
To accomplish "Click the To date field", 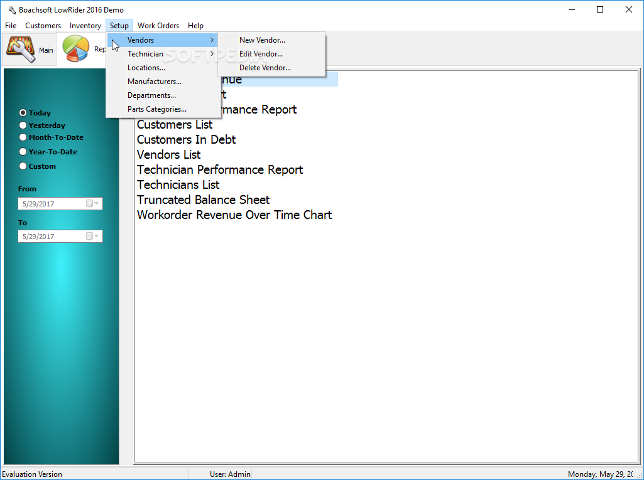I will tap(60, 236).
